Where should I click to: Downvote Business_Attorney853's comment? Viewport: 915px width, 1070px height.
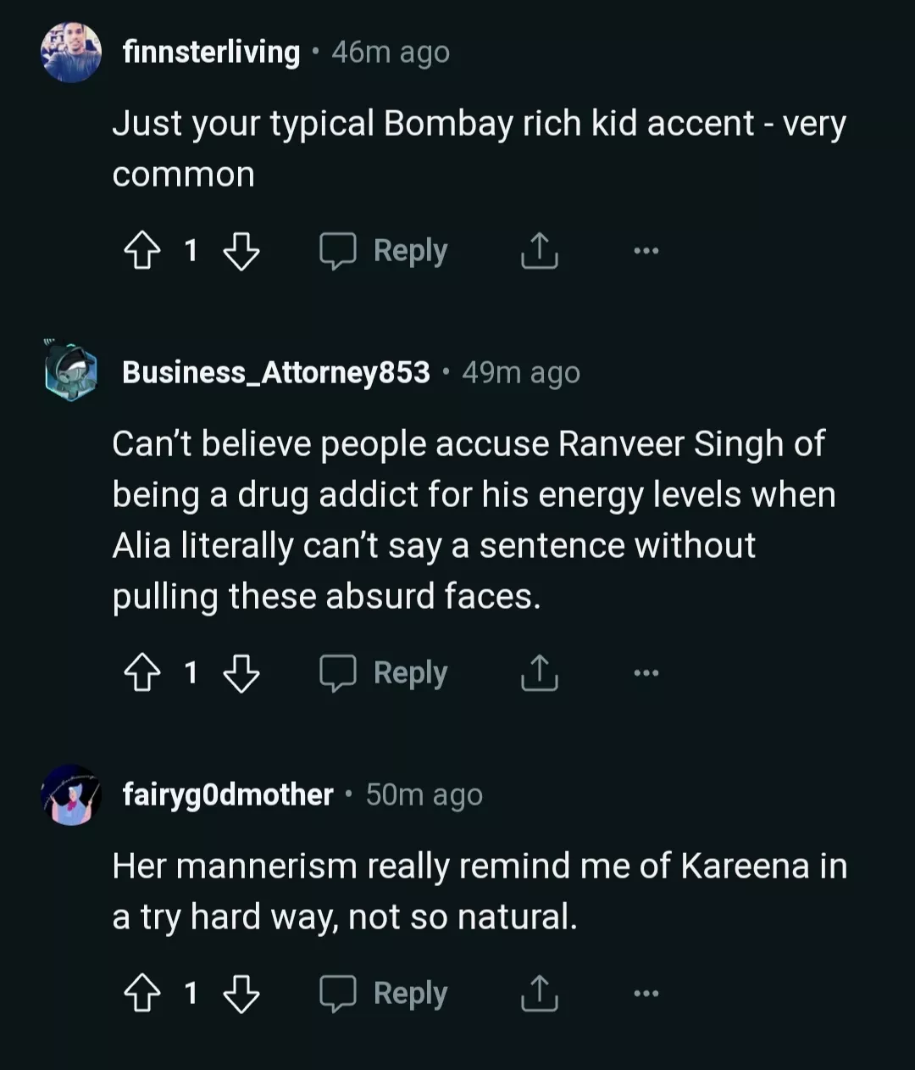(241, 674)
